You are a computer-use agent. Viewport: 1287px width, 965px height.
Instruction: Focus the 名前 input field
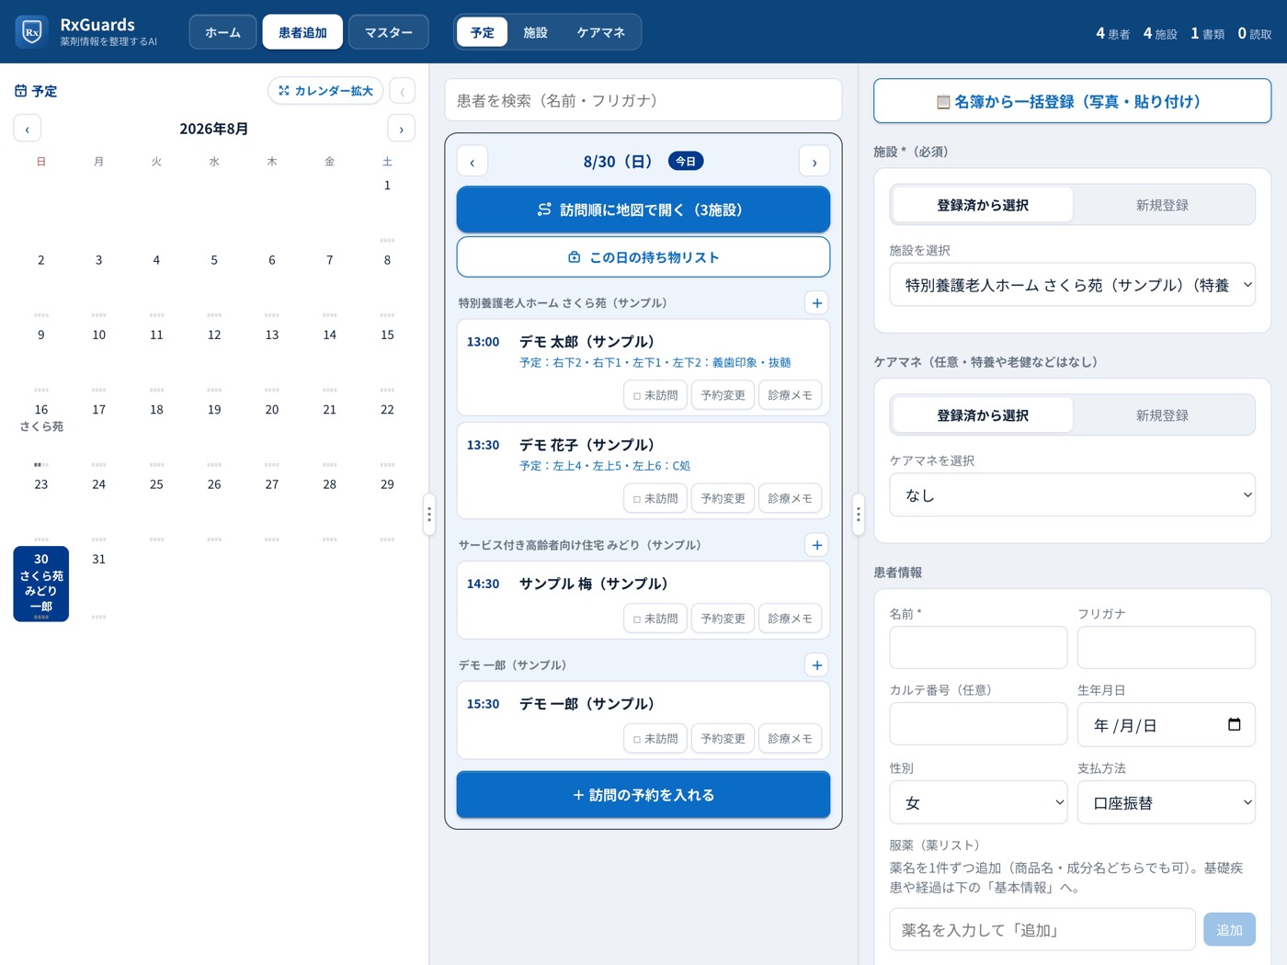(978, 647)
